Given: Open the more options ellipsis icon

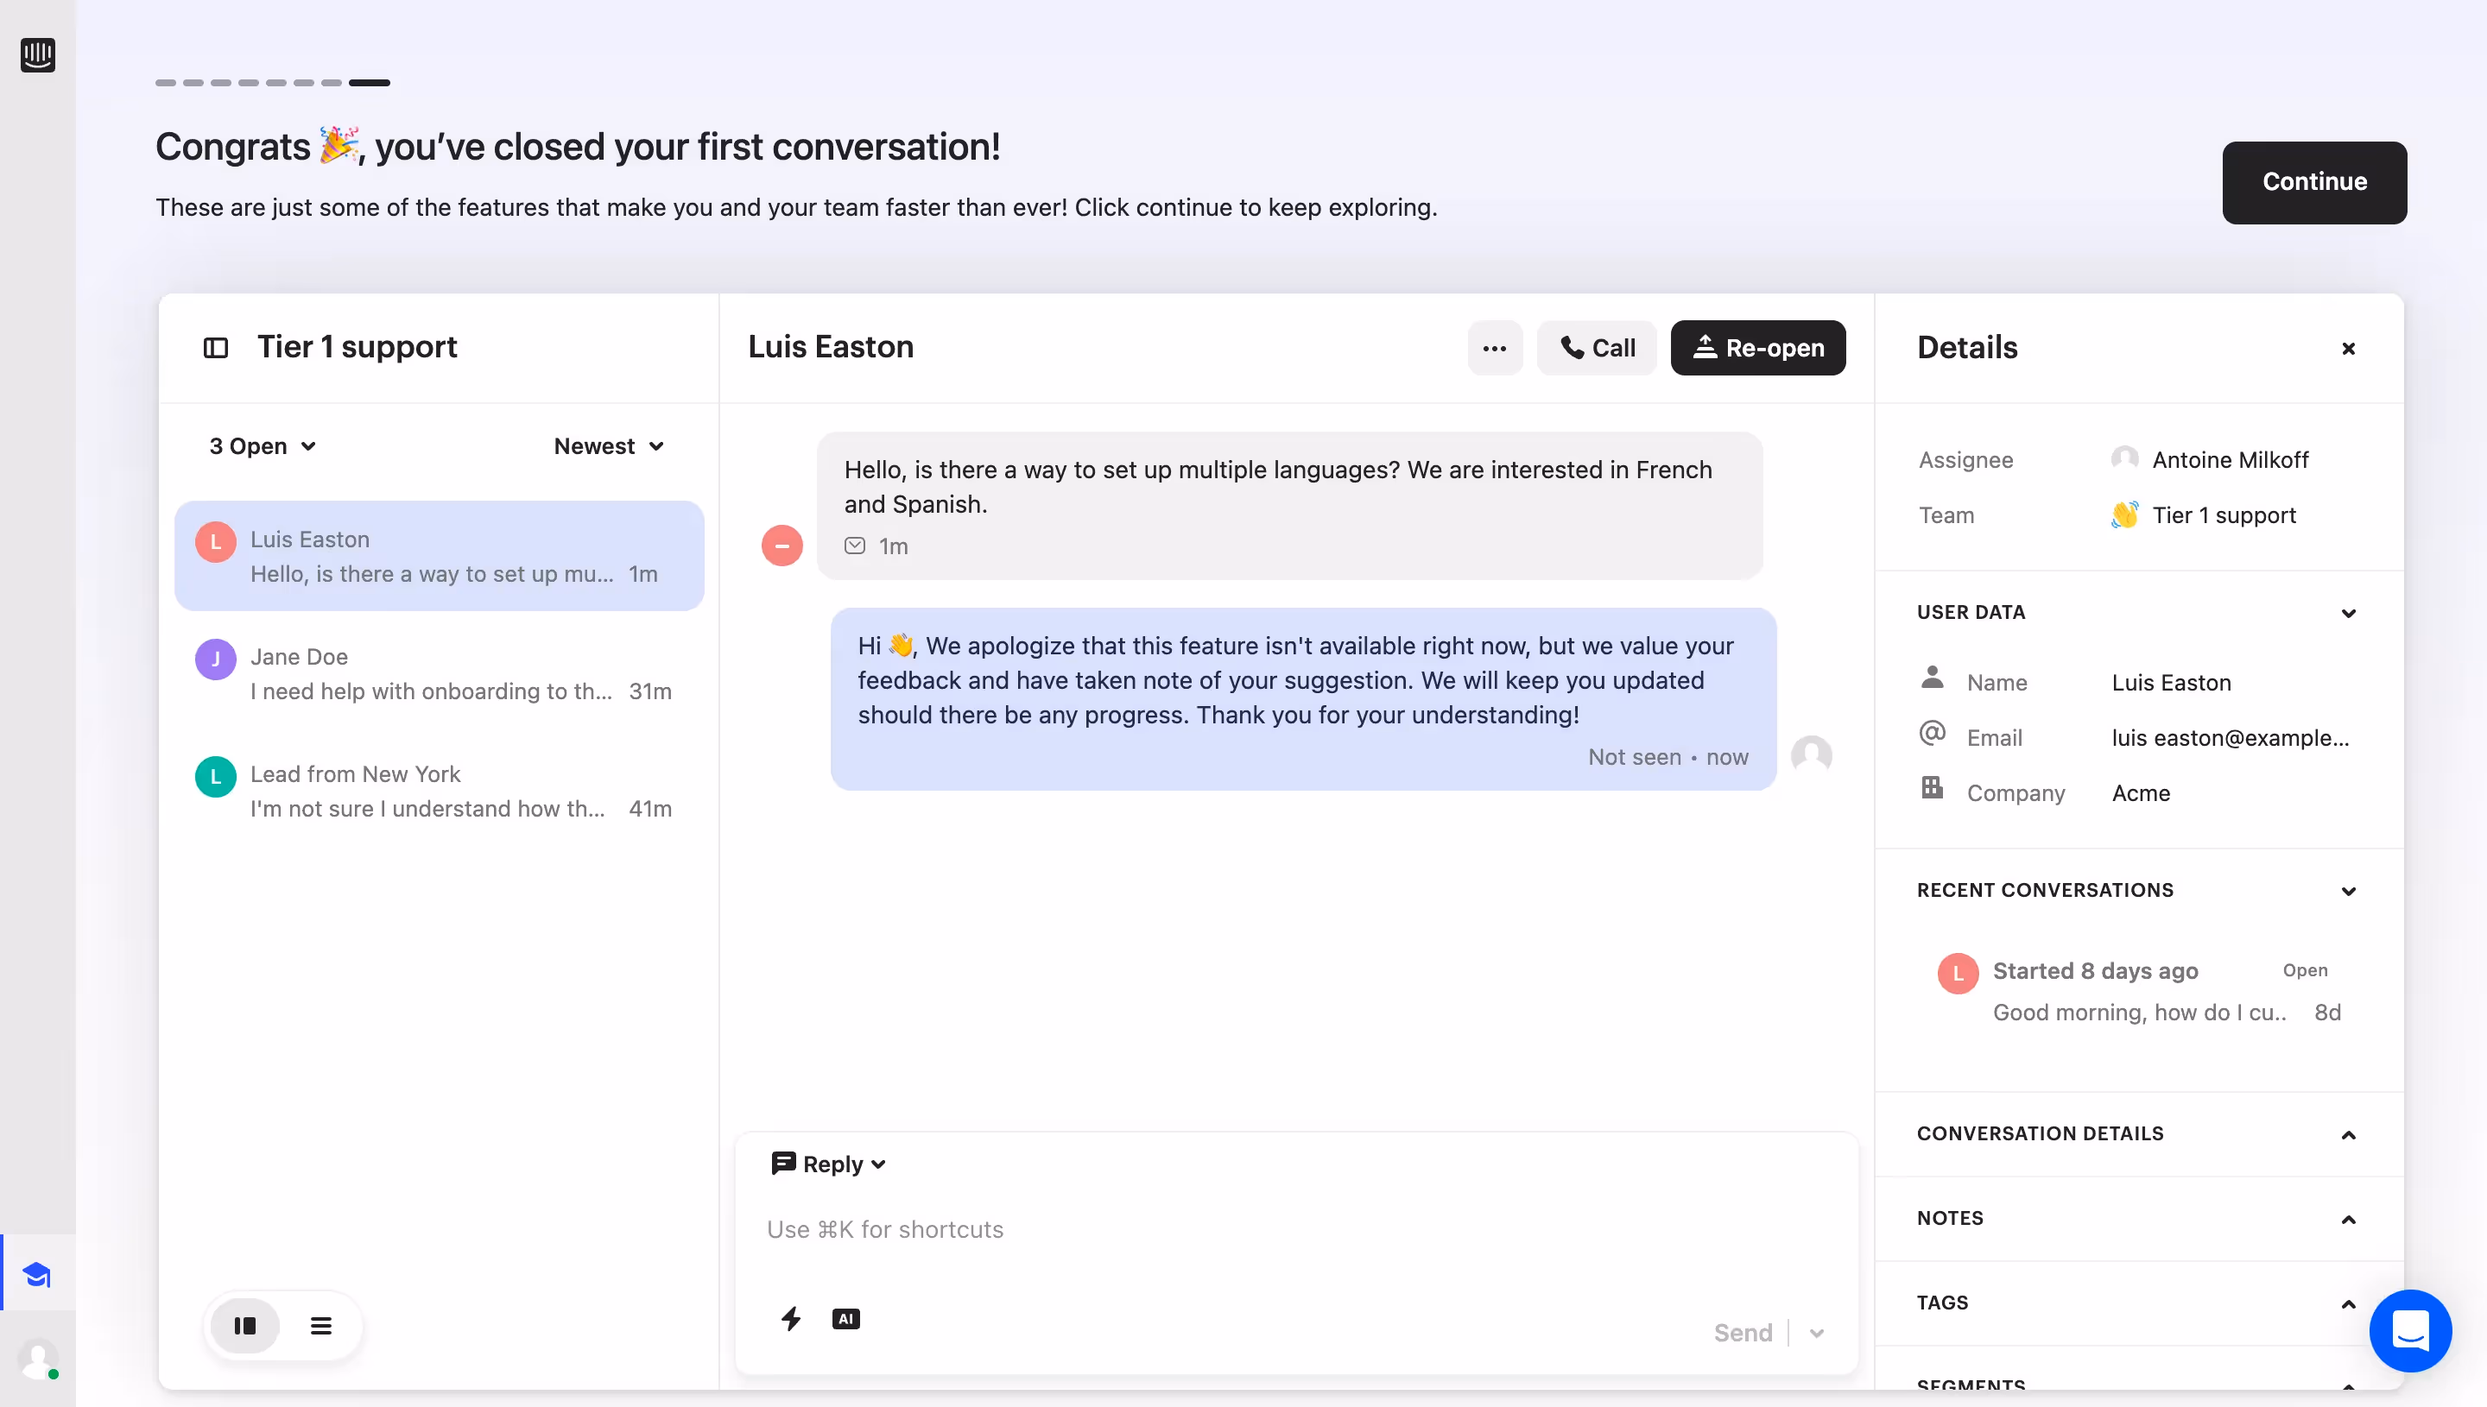Looking at the screenshot, I should [1494, 347].
